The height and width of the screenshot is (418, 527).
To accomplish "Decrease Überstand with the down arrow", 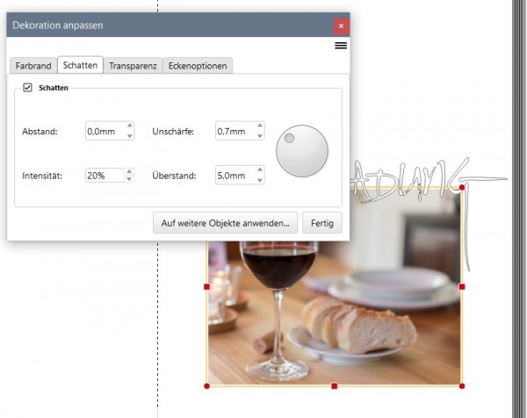I will (260, 180).
